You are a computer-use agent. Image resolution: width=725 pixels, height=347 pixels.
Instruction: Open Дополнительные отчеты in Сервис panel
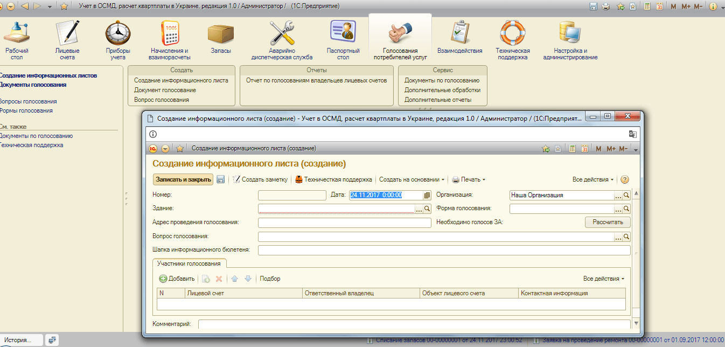438,100
